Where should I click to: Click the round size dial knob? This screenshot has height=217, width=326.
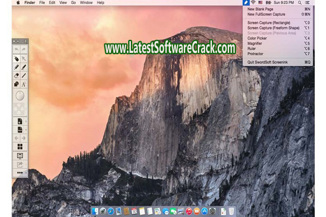20,95
